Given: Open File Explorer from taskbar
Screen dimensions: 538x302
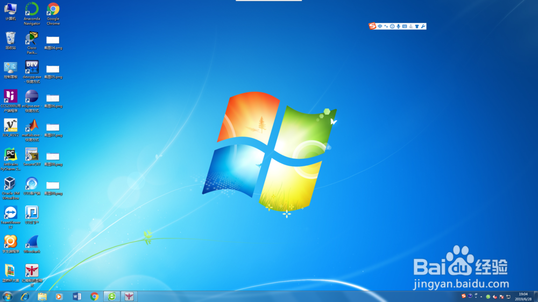Looking at the screenshot, I should (x=42, y=297).
